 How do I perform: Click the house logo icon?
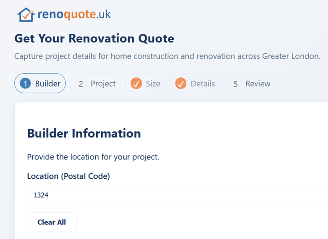26,15
